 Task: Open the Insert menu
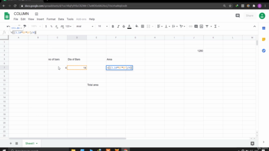(x=40, y=19)
